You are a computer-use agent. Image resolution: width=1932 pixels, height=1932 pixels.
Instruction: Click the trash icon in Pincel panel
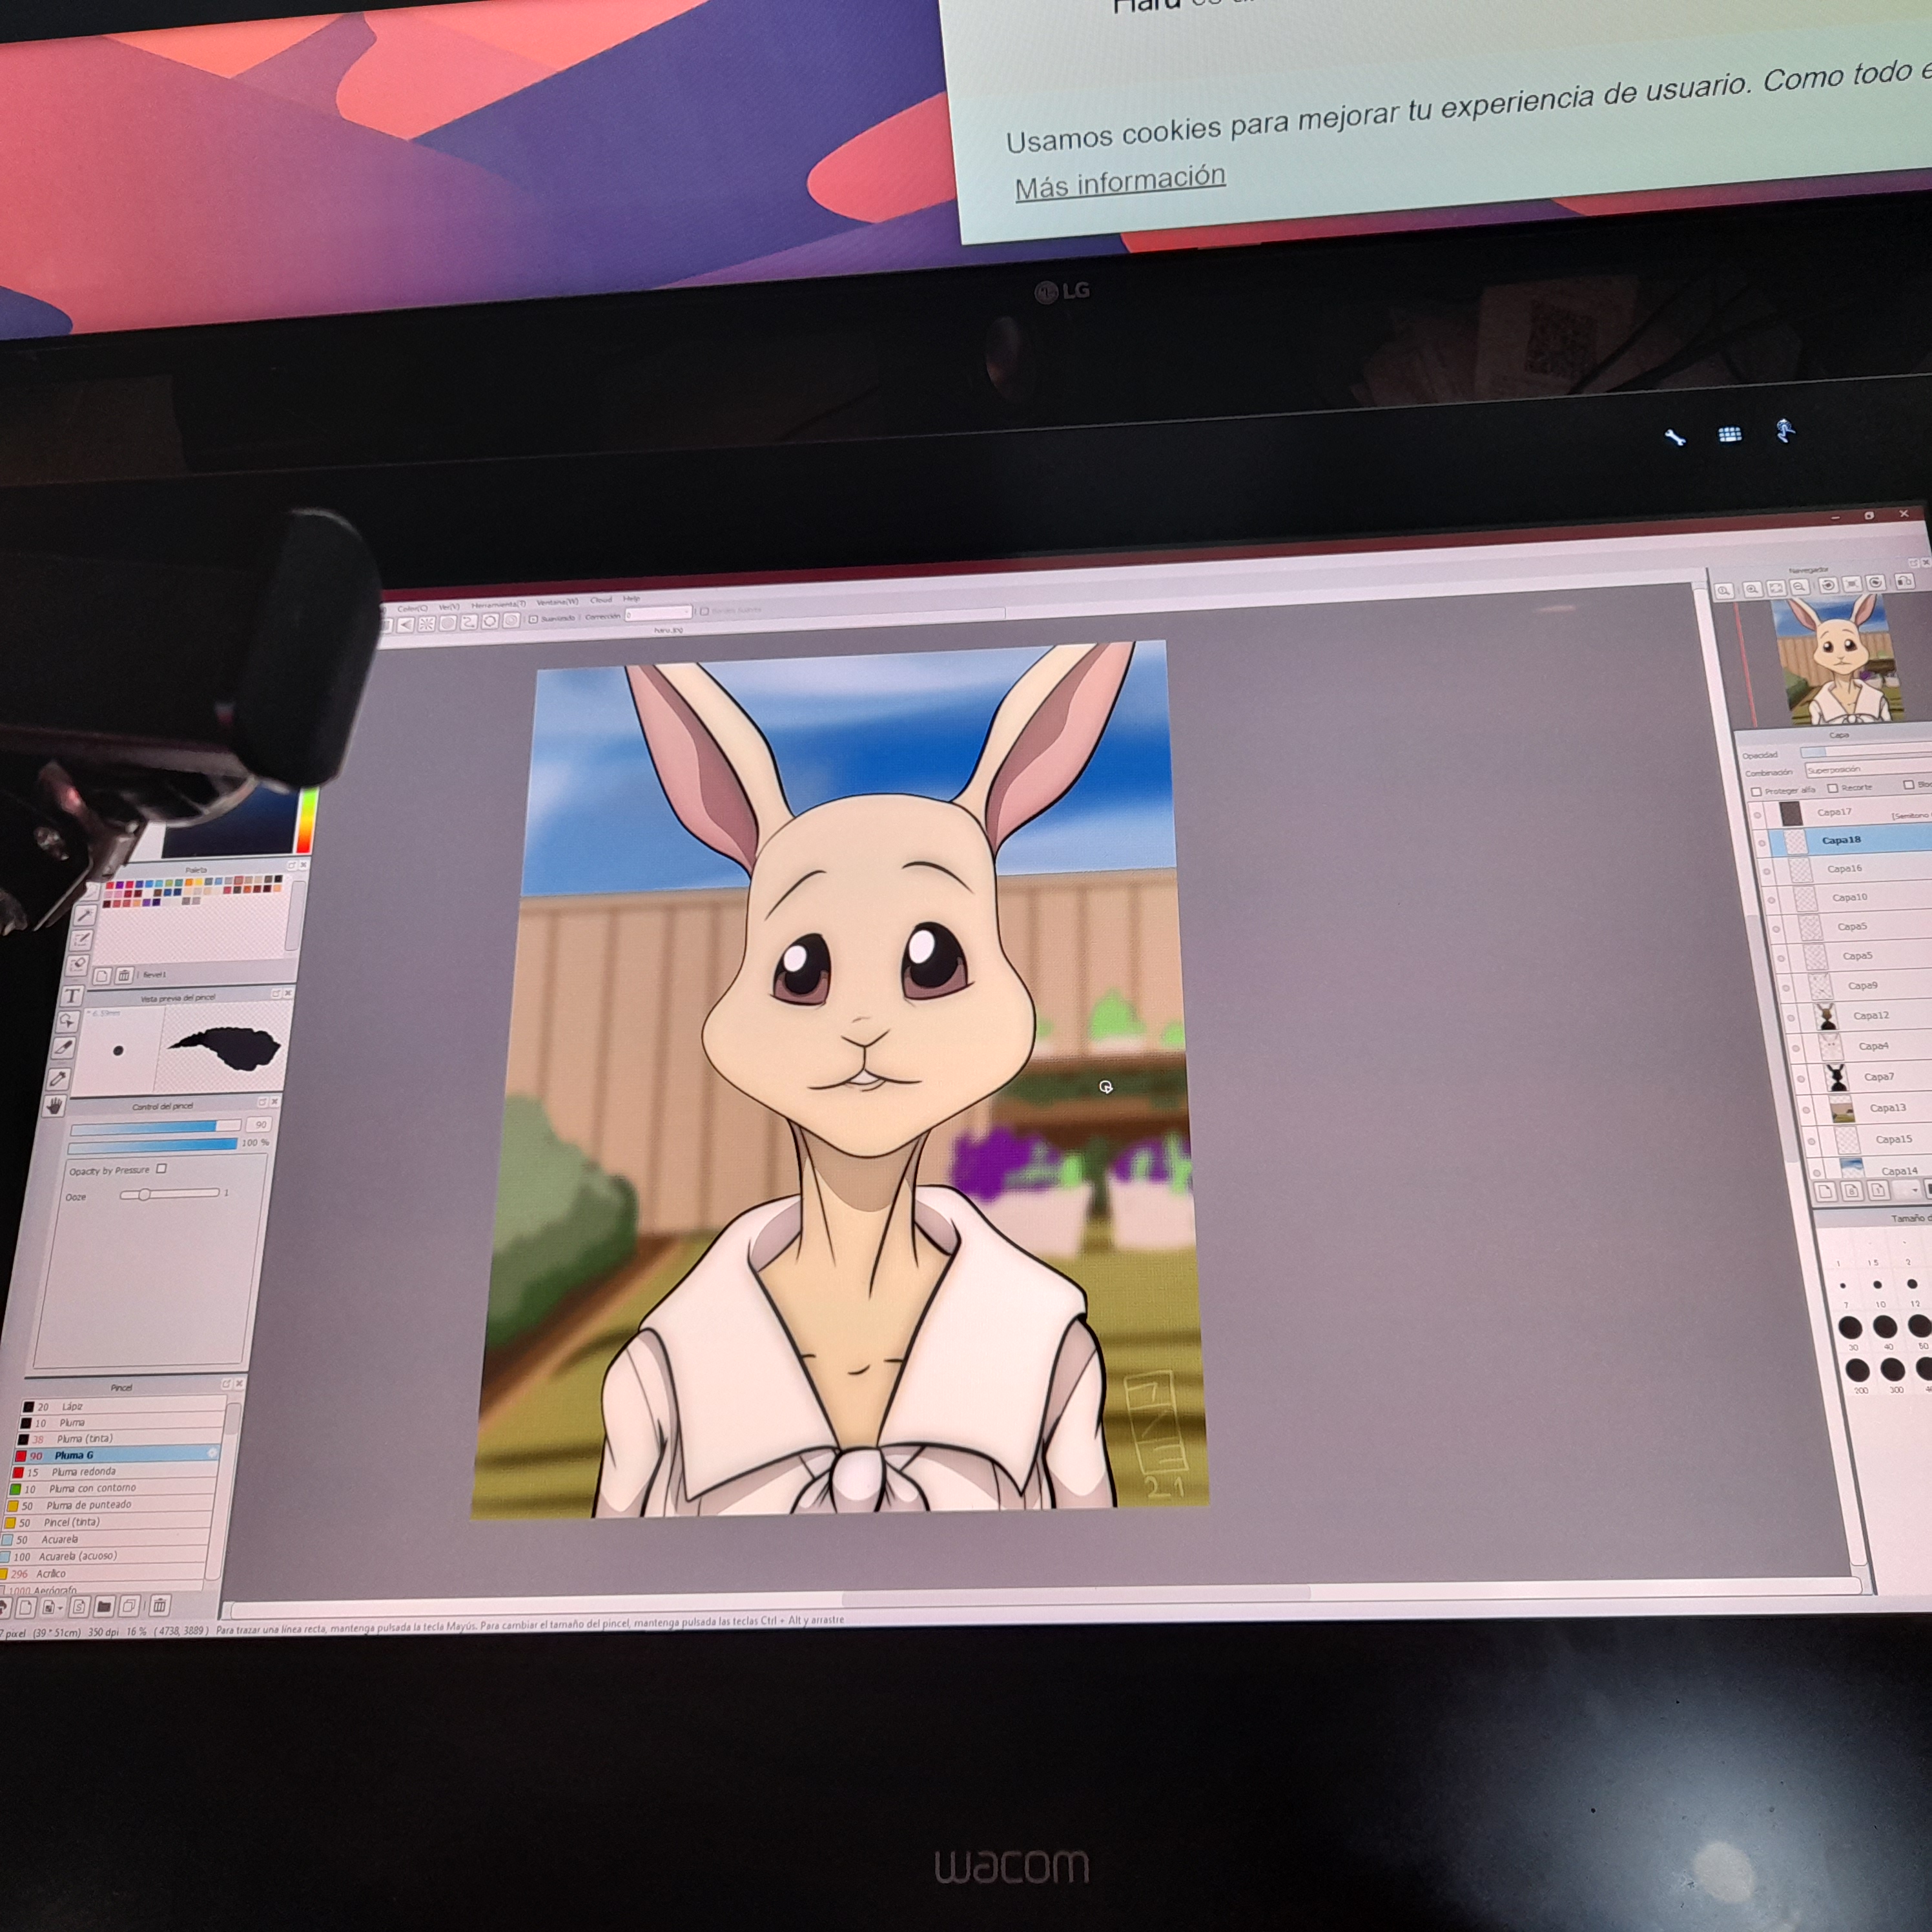pos(159,1607)
